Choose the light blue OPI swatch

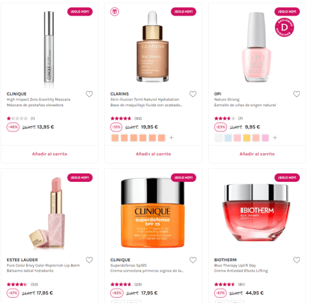[228, 137]
